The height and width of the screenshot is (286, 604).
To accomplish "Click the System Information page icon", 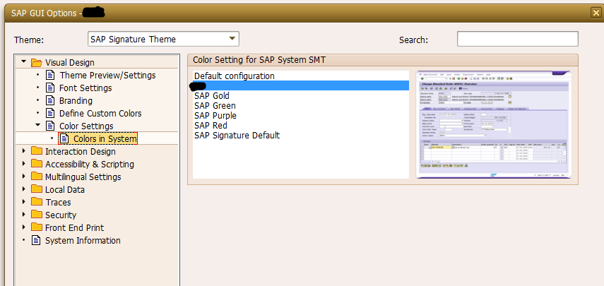I will [37, 240].
